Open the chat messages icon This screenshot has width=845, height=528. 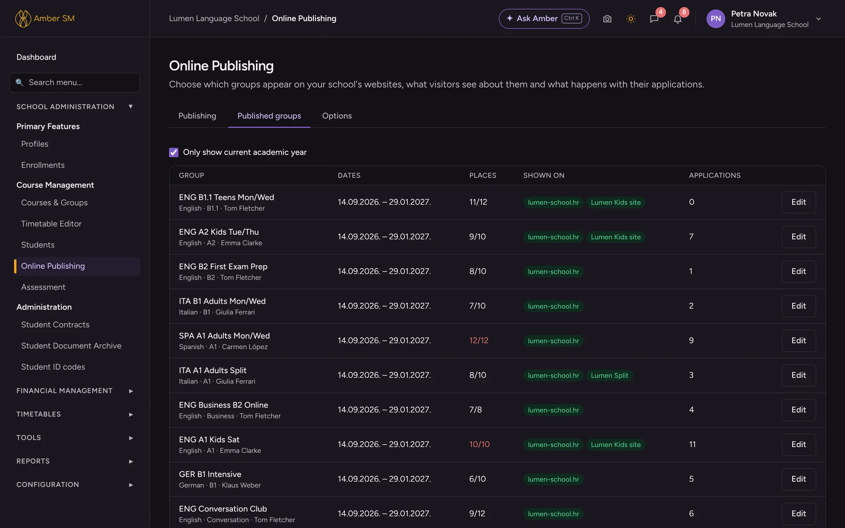(654, 19)
